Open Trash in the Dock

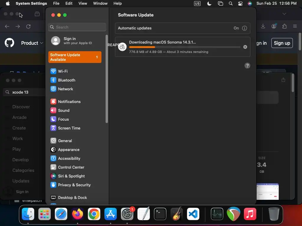[274, 214]
